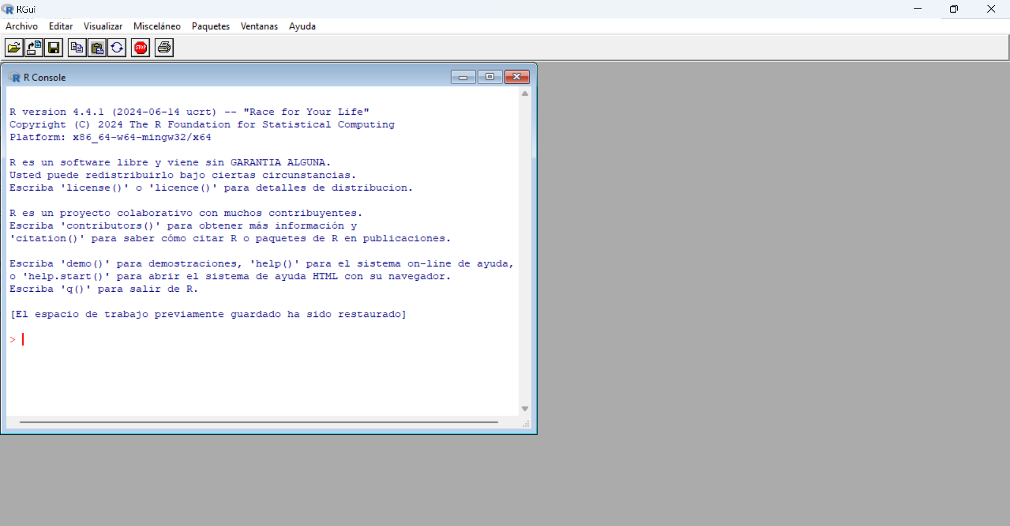Image resolution: width=1010 pixels, height=526 pixels.
Task: Click the 'R Console' window title text
Action: pos(45,77)
